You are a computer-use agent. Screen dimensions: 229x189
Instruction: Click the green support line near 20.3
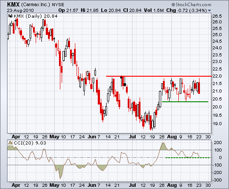(185, 102)
